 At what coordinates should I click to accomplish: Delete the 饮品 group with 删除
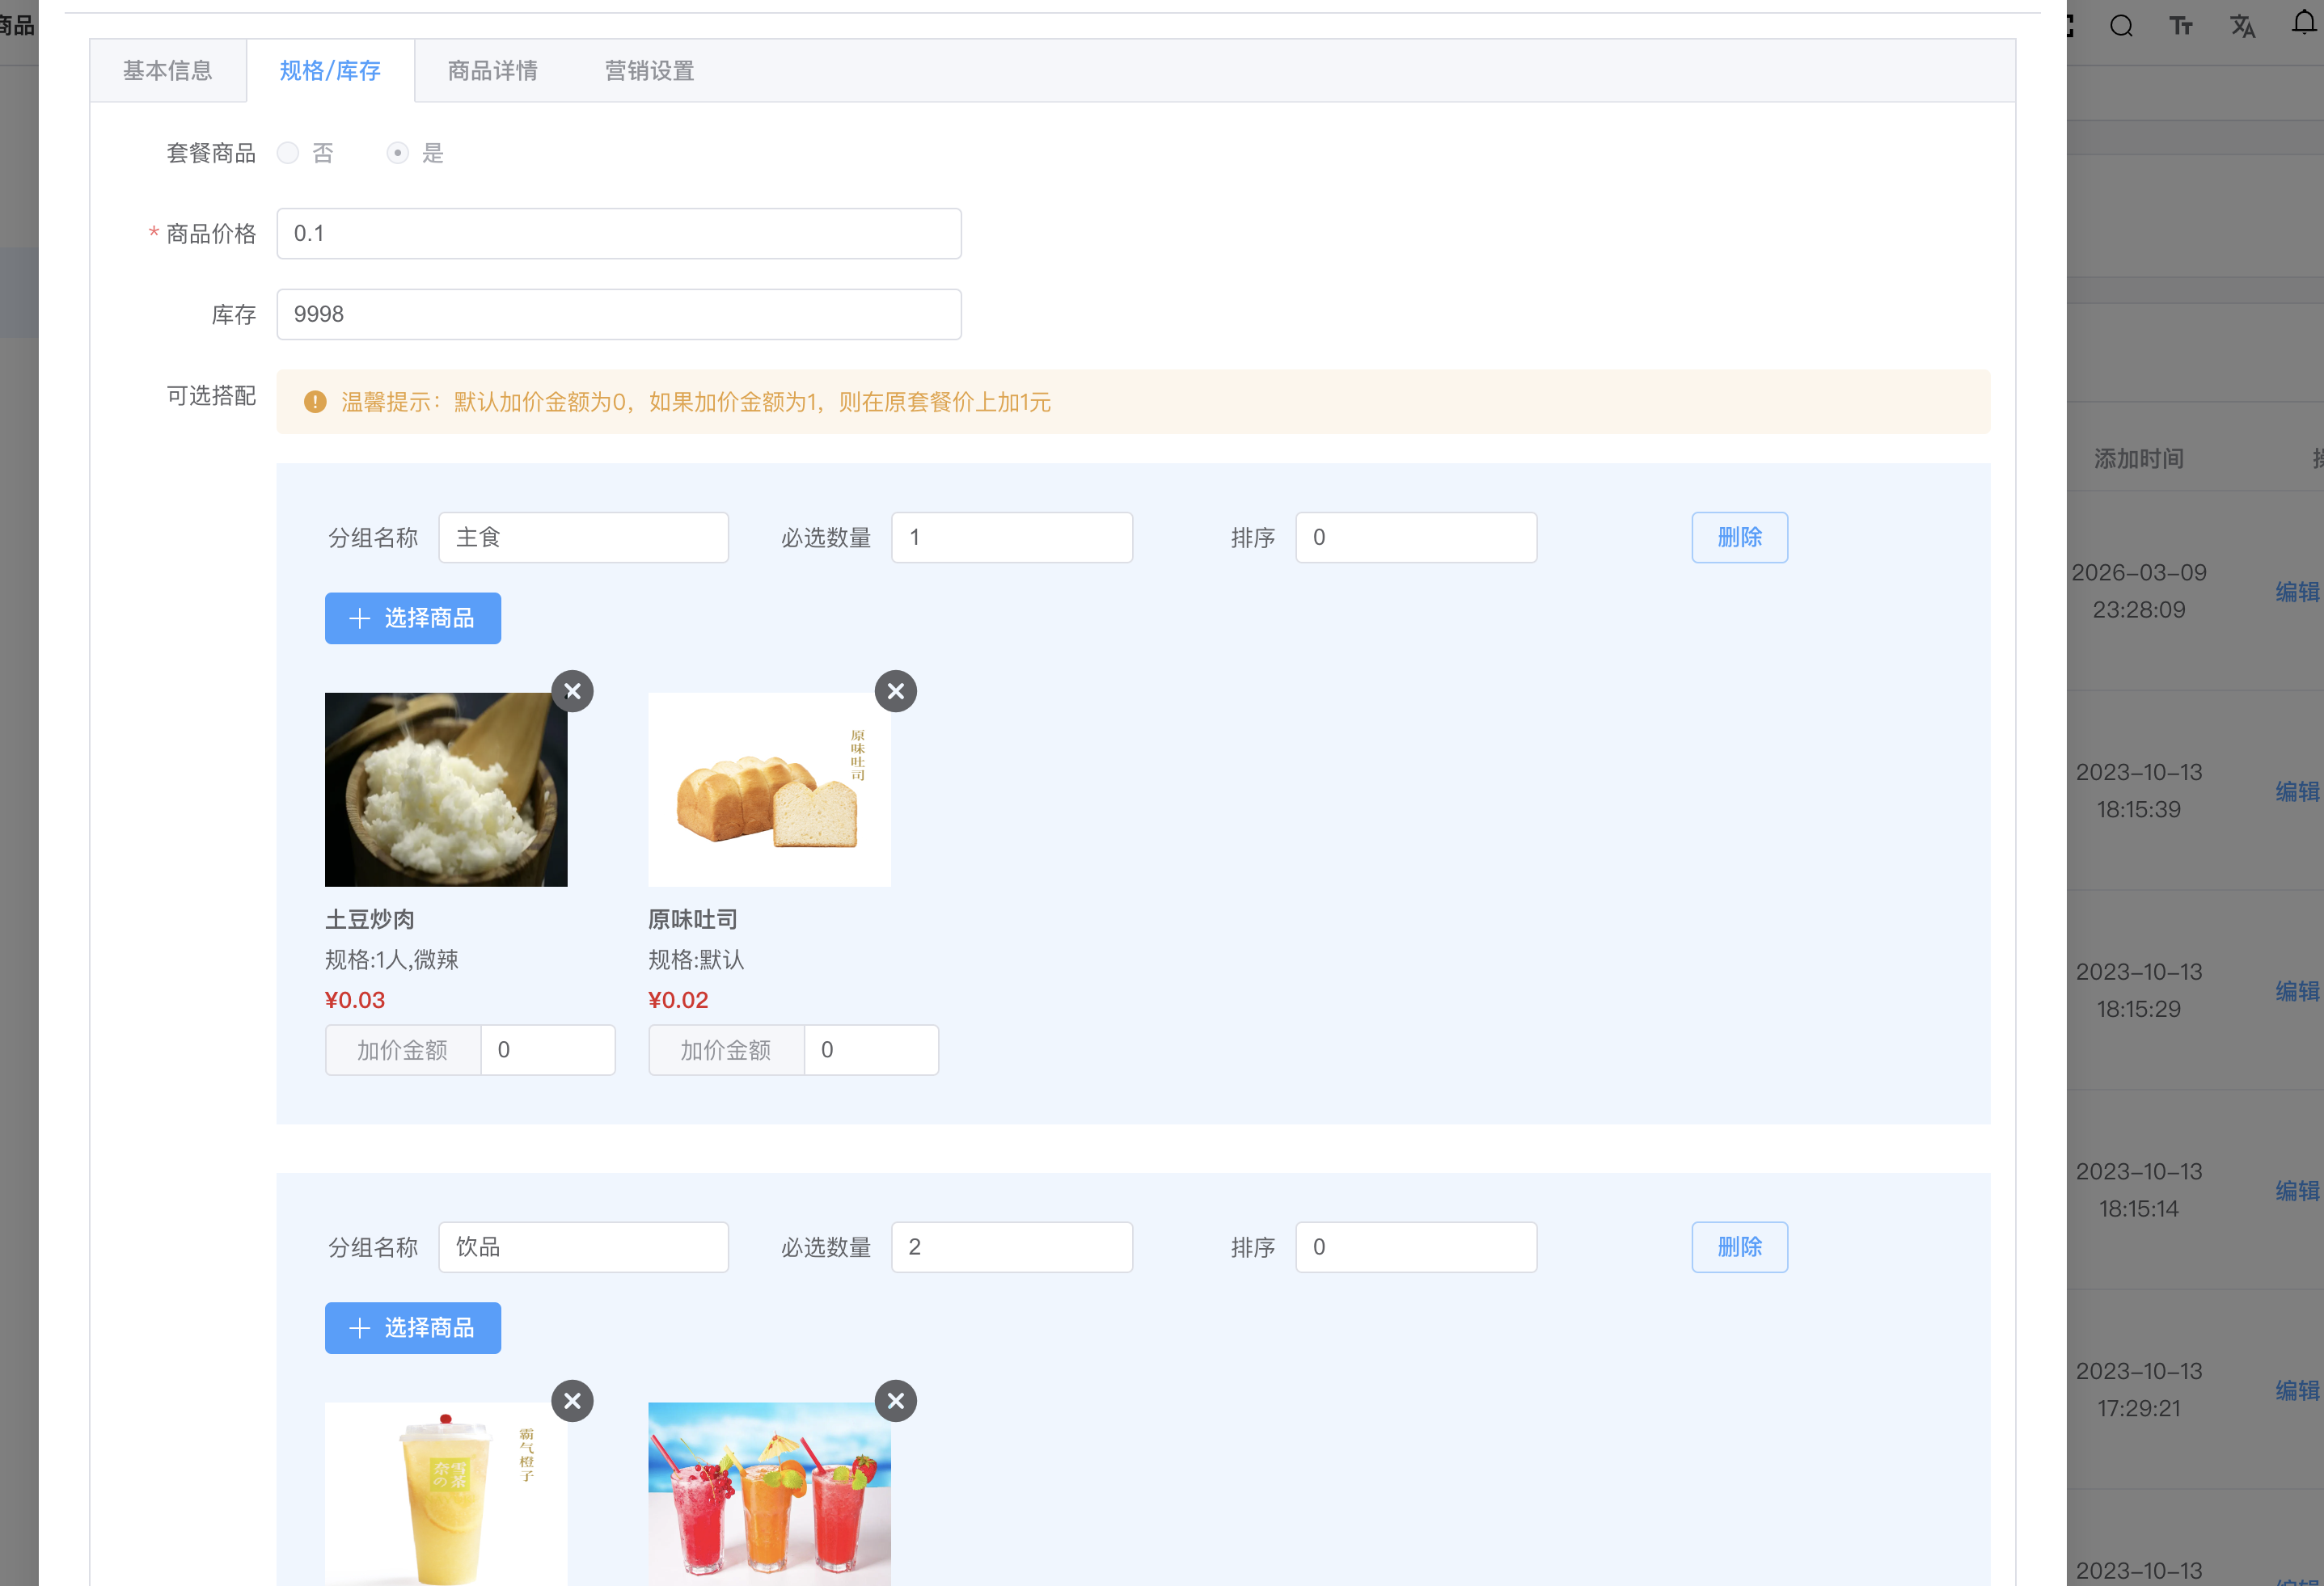pos(1739,1246)
